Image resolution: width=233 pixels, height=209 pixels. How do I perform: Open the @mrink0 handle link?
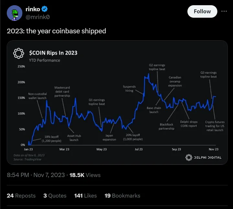pyautogui.click(x=38, y=17)
